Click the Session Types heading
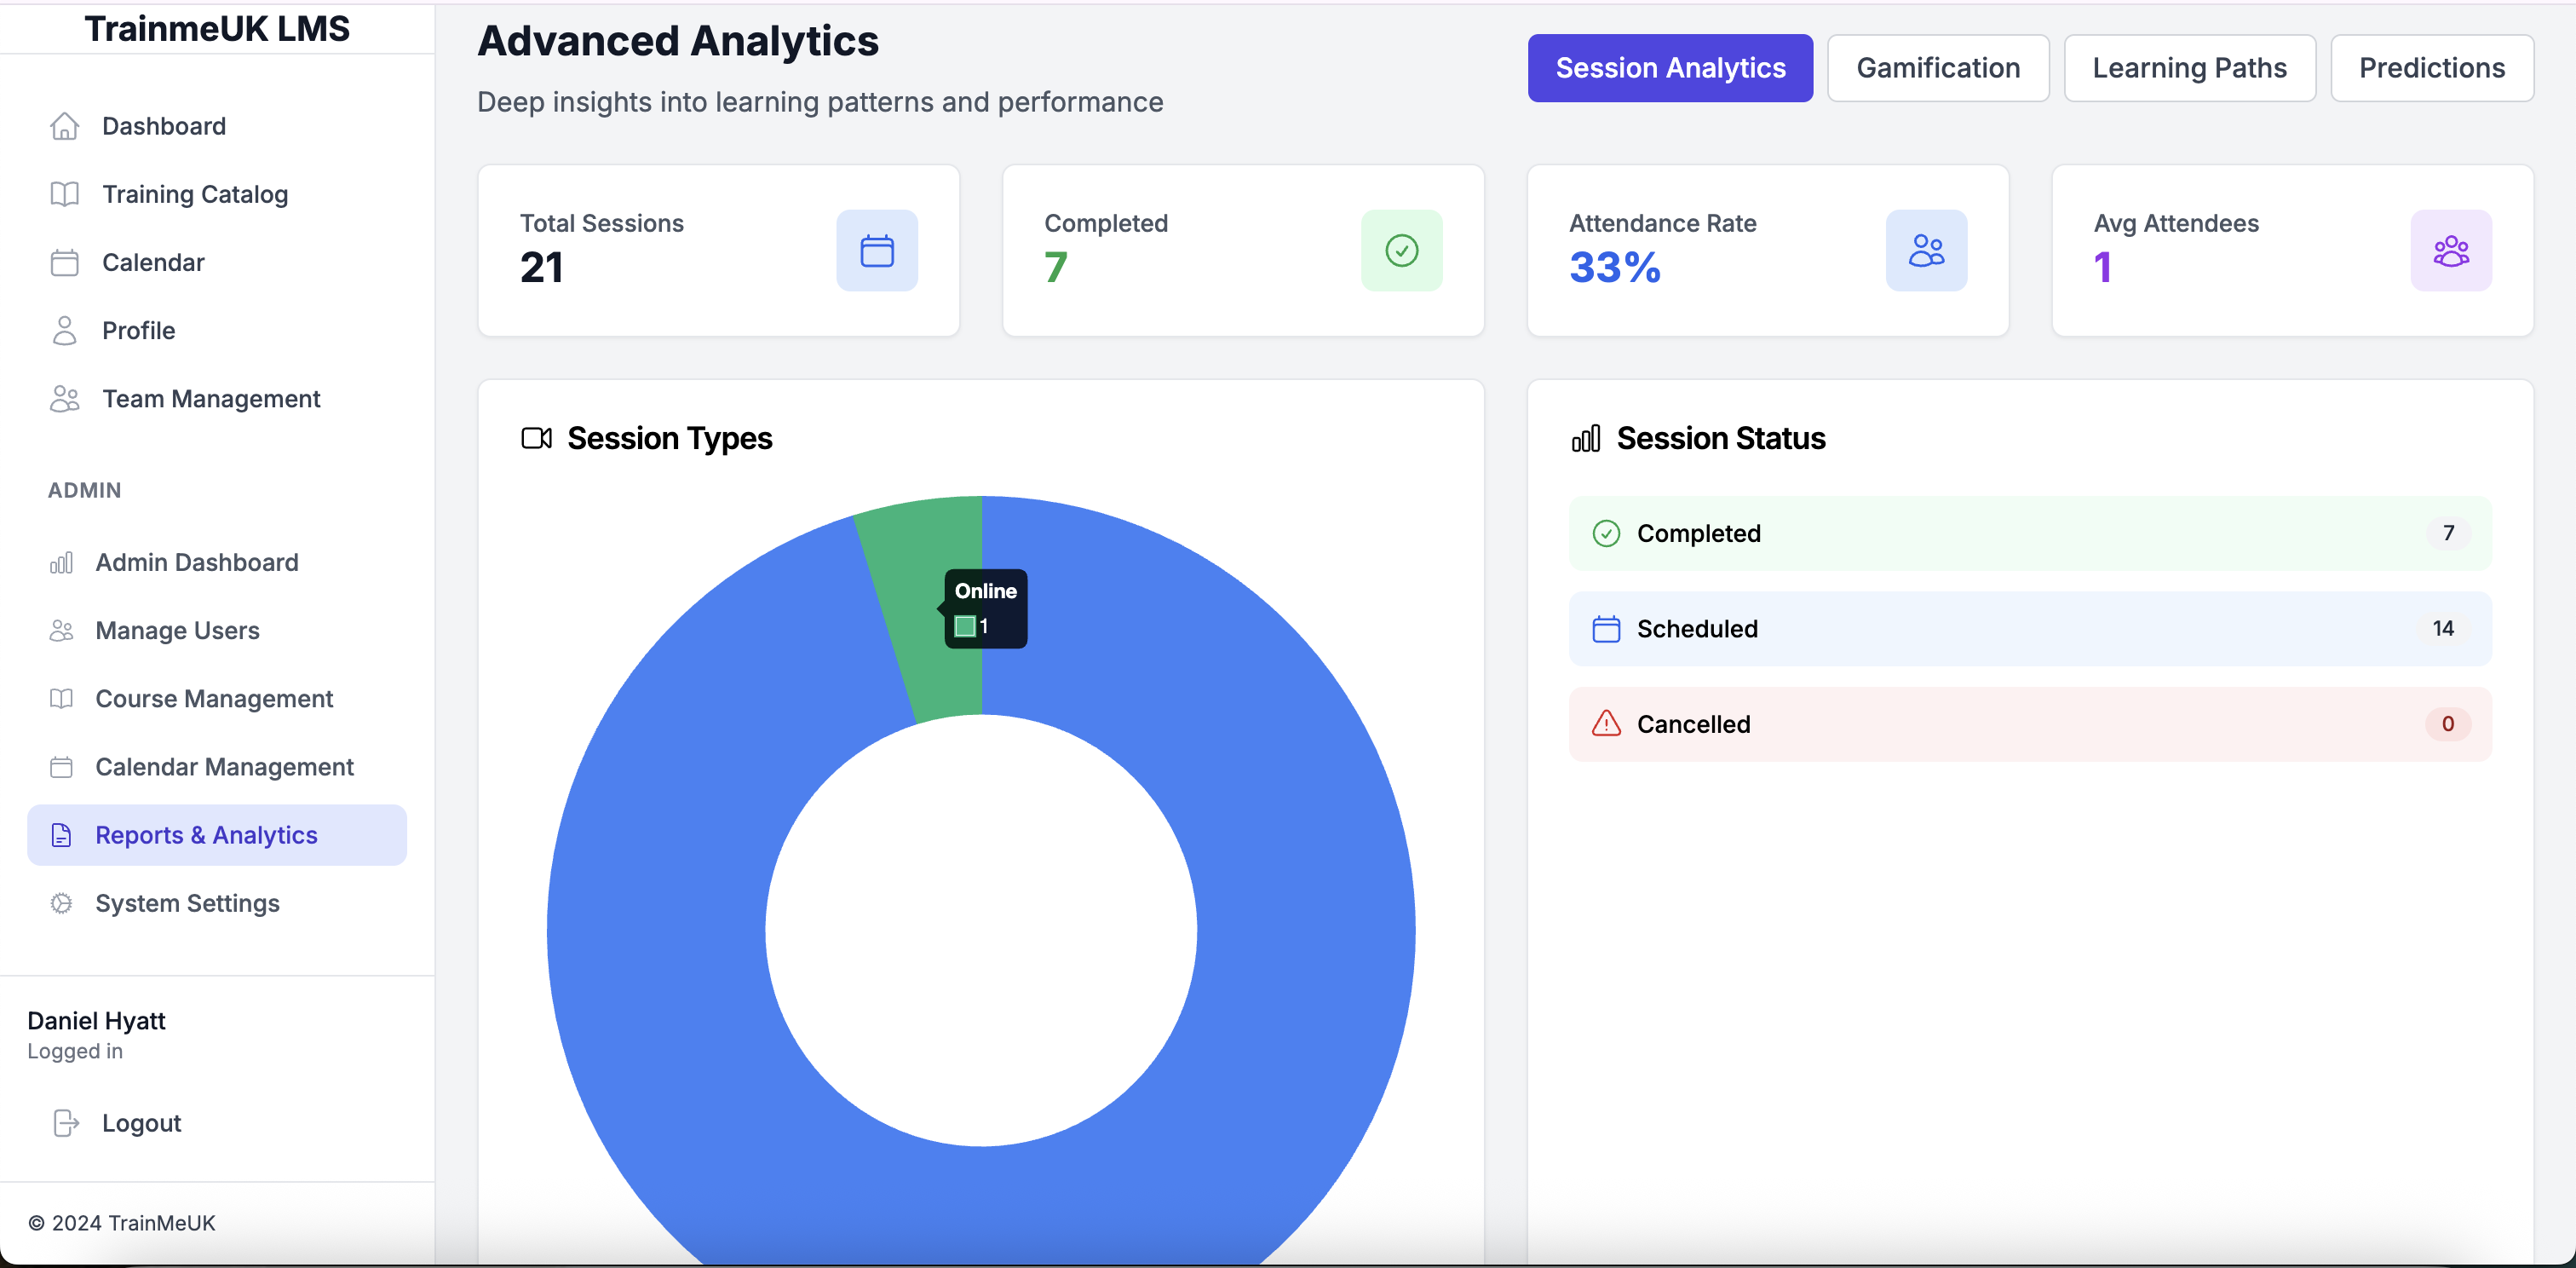The image size is (2576, 1268). [669, 438]
